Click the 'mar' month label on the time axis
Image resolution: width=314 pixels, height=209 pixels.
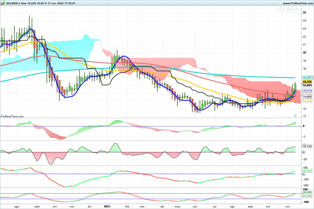click(142, 207)
